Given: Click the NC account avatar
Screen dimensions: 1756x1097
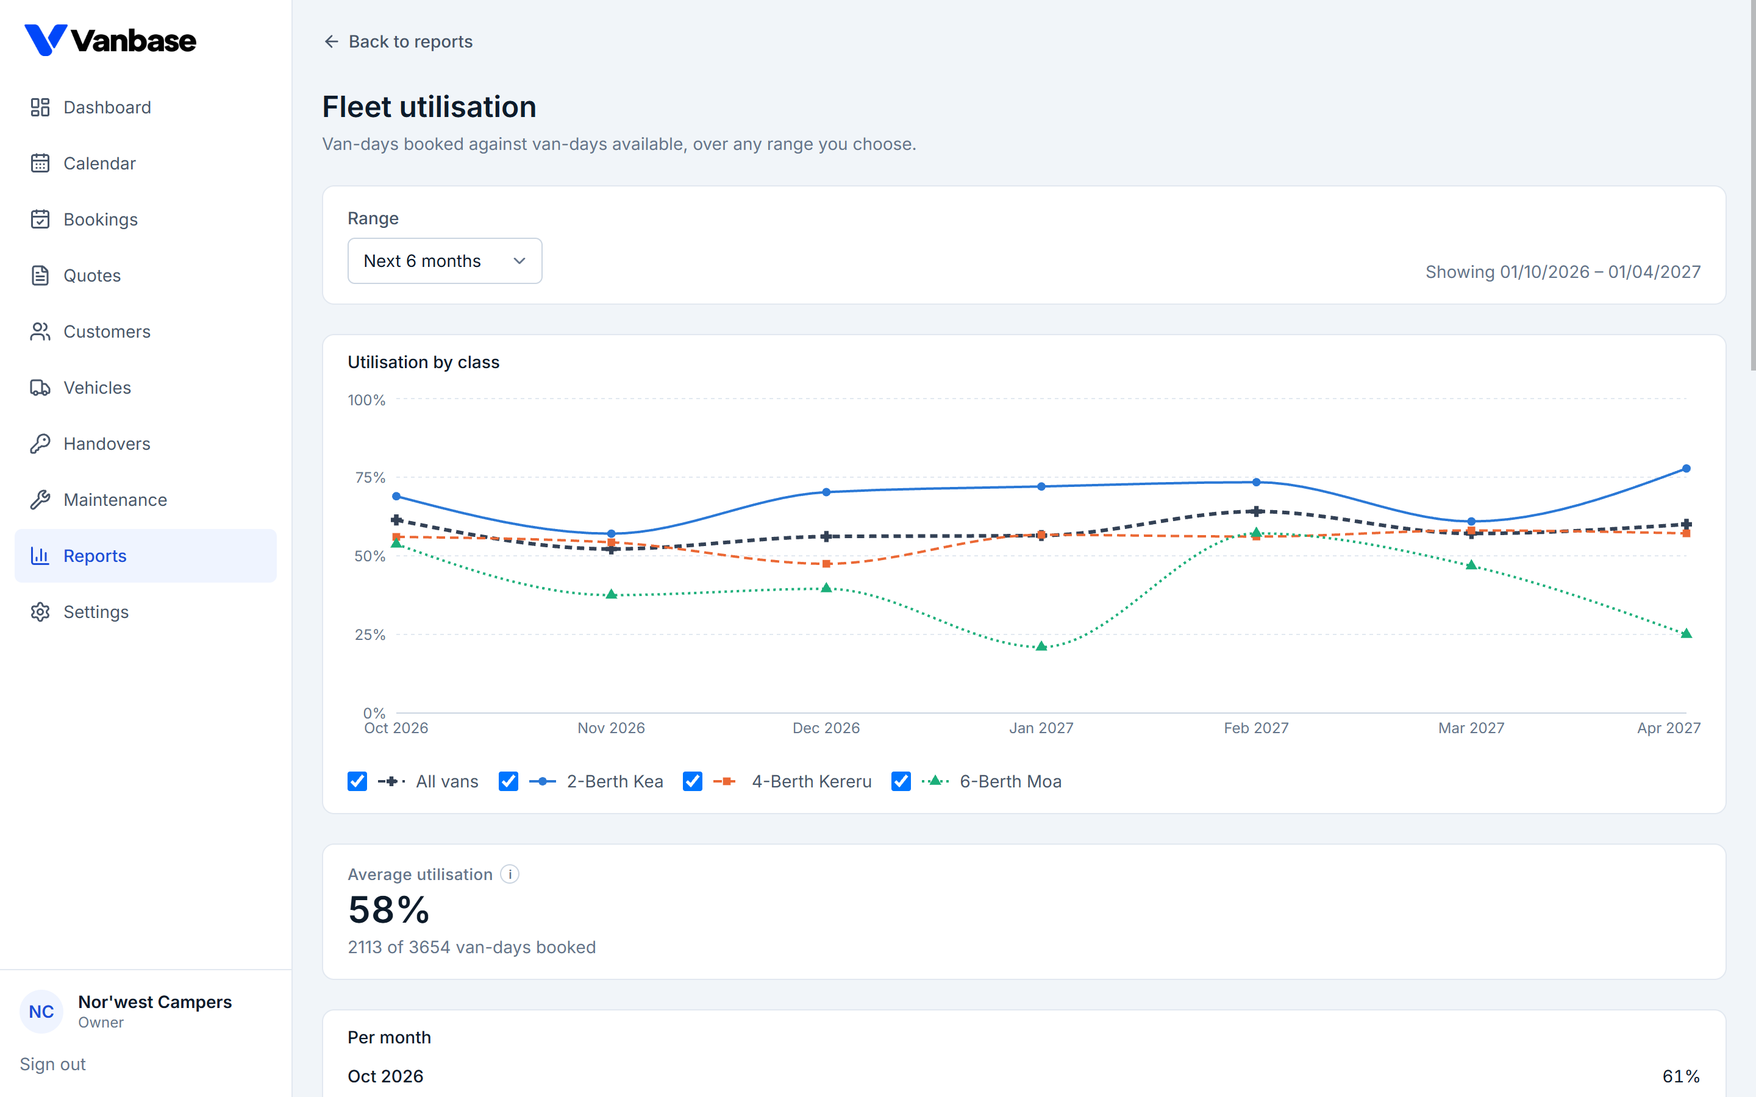Looking at the screenshot, I should coord(41,1012).
